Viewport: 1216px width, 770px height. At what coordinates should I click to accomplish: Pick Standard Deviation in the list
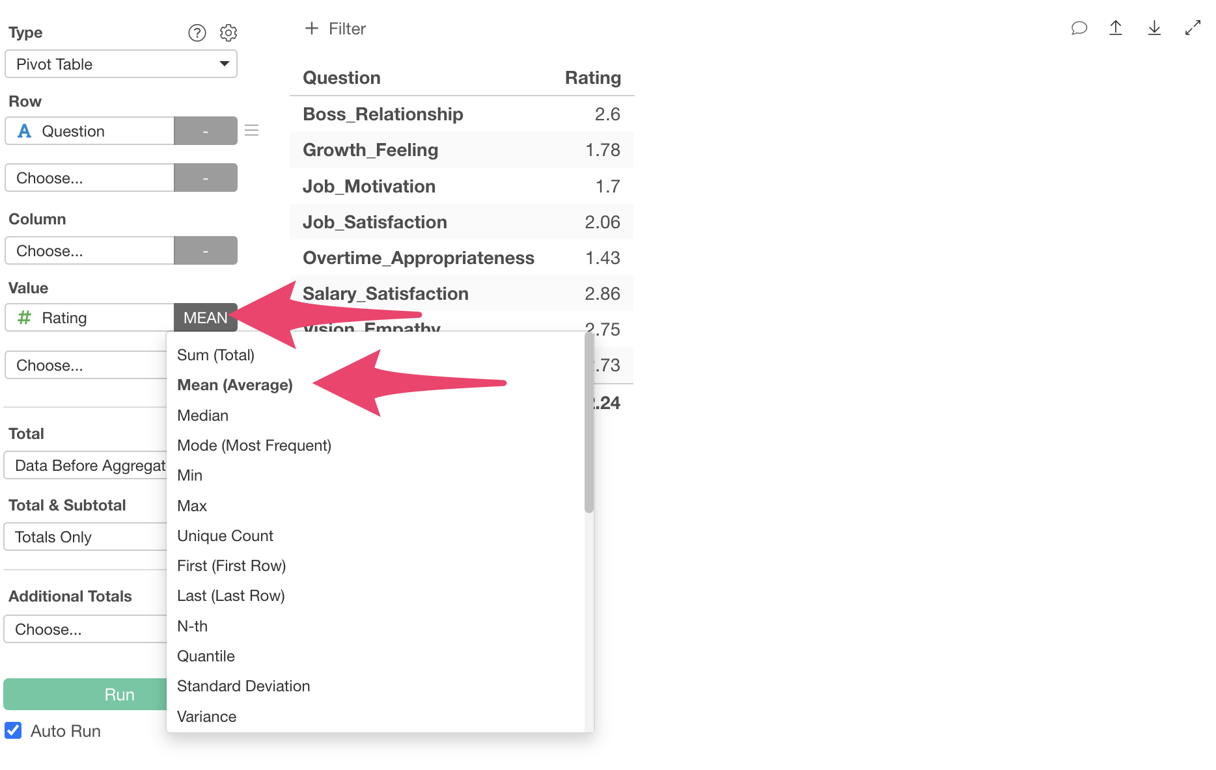point(243,686)
